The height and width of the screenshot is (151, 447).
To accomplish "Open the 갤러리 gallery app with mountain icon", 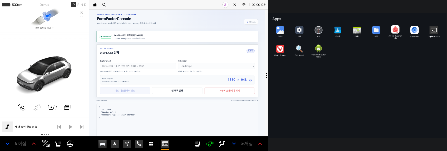I will (x=280, y=30).
